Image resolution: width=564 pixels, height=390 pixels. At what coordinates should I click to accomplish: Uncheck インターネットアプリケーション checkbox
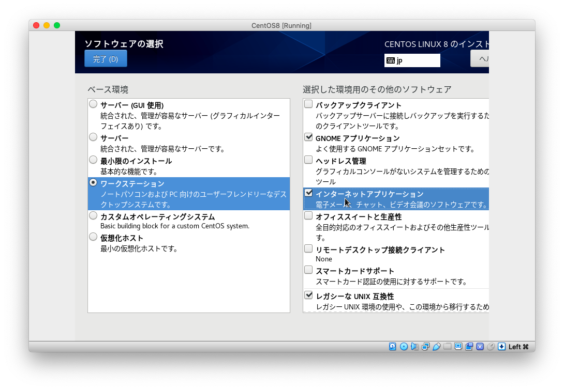[308, 193]
